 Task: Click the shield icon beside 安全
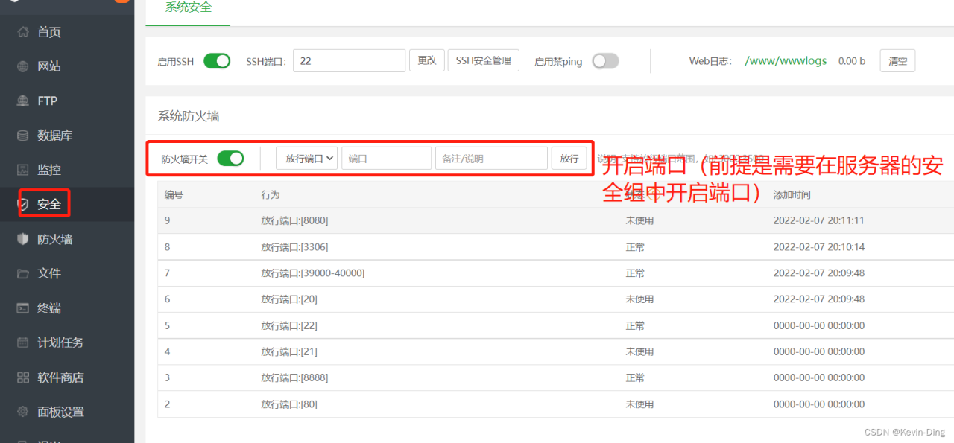click(x=23, y=204)
